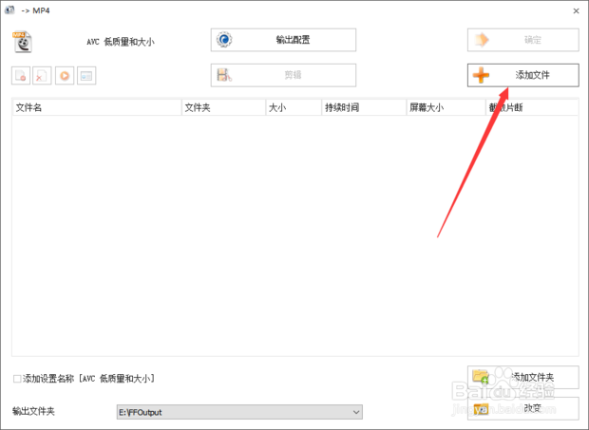Click 添加文件 to add a file
The image size is (589, 430).
click(x=522, y=75)
